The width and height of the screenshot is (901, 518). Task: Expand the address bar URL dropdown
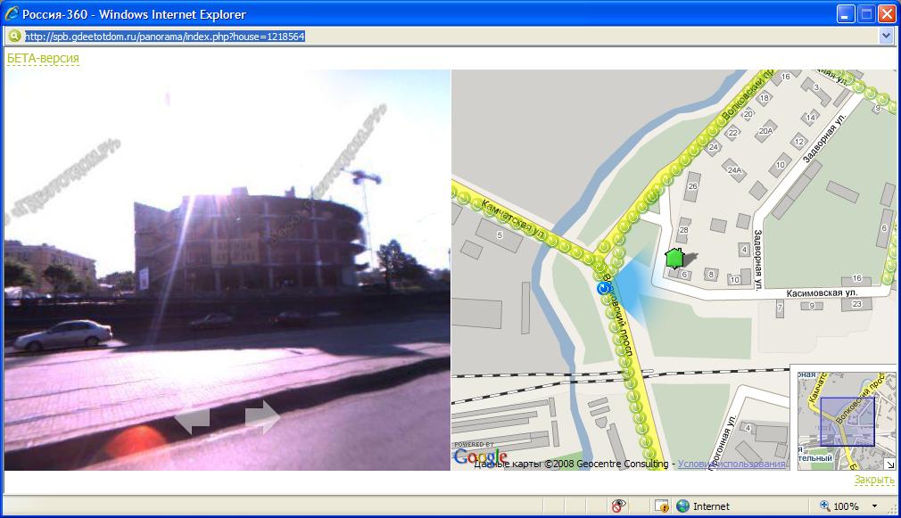click(x=886, y=37)
